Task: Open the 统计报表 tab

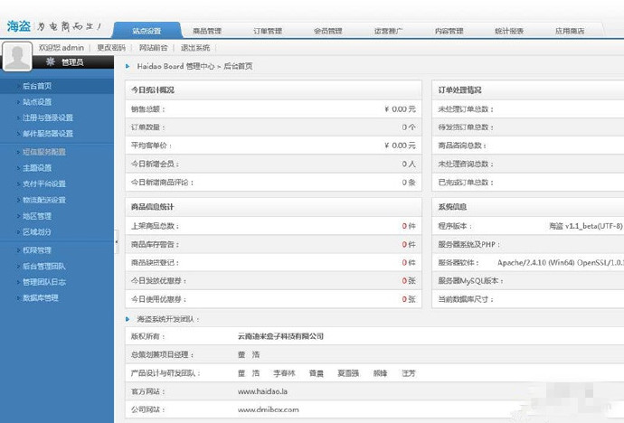Action: pos(509,31)
